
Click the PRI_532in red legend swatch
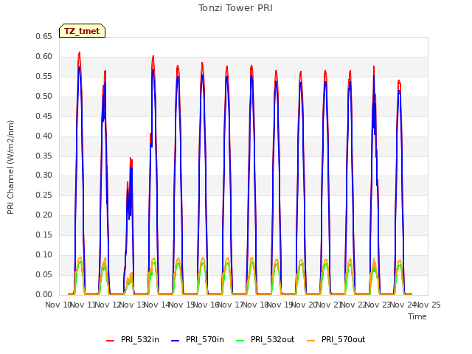click(x=110, y=341)
